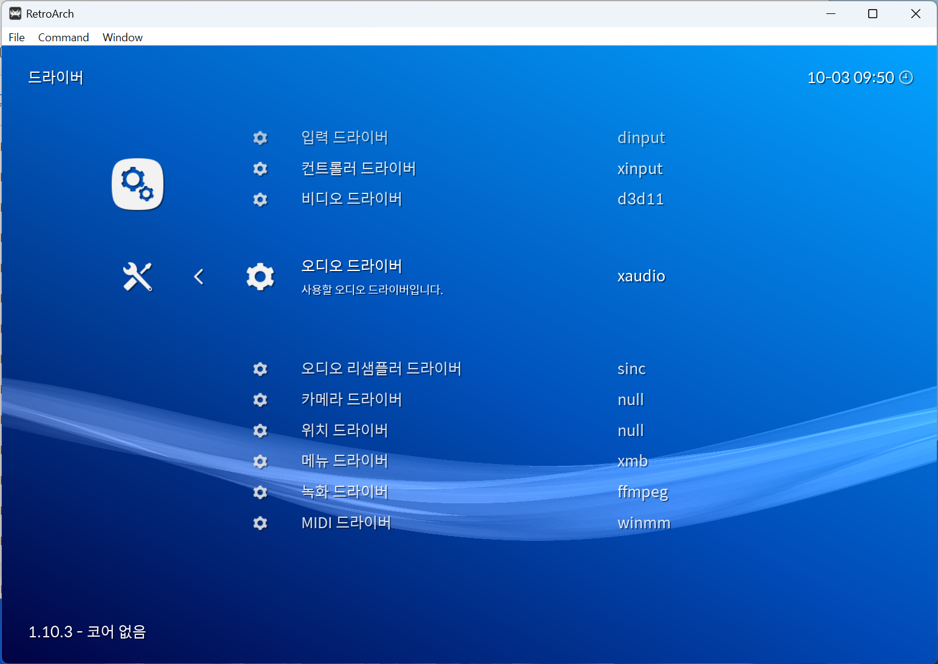The height and width of the screenshot is (664, 938).
Task: Click the sinc resampler value
Action: click(631, 369)
